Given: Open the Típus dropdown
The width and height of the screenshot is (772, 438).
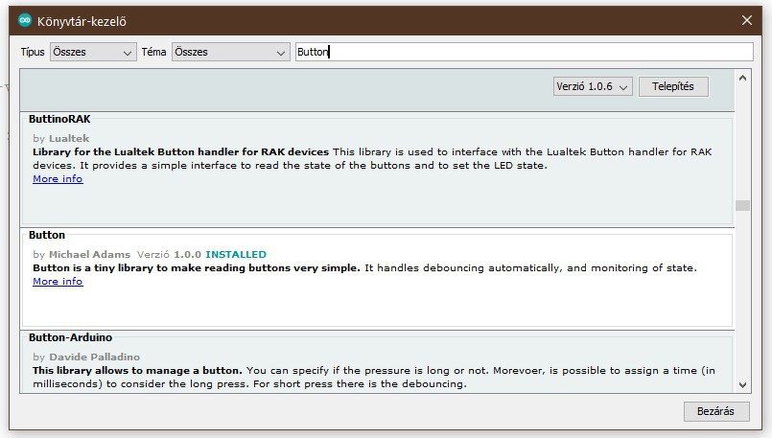Looking at the screenshot, I should coord(91,52).
